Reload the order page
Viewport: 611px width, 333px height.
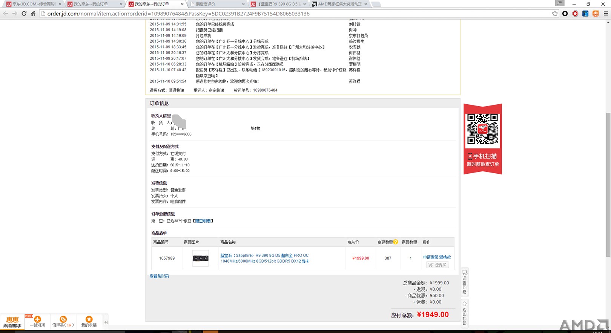24,14
